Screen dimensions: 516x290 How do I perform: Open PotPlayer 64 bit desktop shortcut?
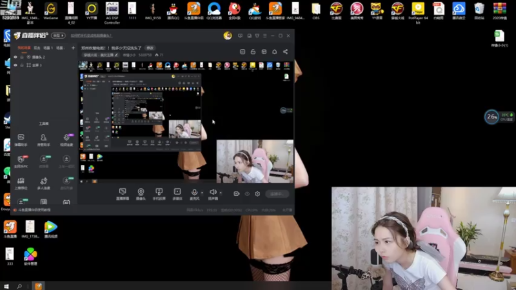[x=418, y=12]
